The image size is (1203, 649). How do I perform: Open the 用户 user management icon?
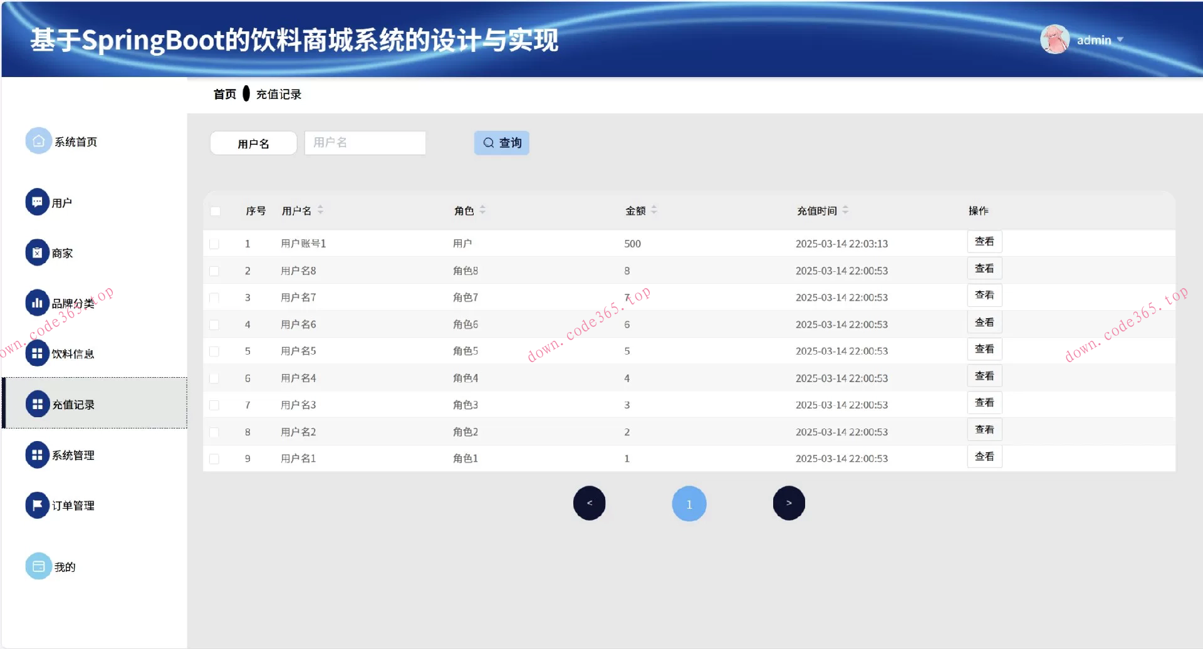click(36, 202)
